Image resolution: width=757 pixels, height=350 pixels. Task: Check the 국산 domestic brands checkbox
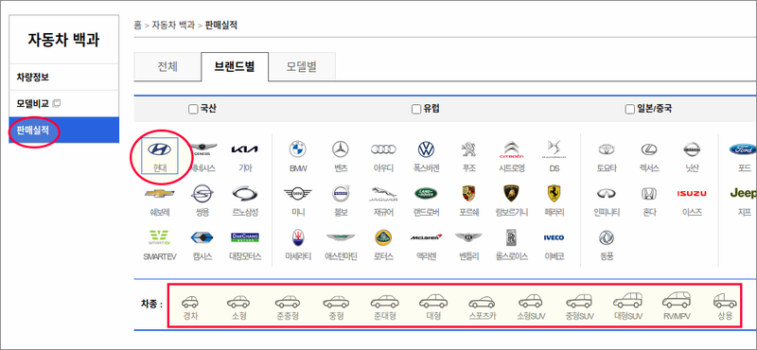(x=193, y=109)
